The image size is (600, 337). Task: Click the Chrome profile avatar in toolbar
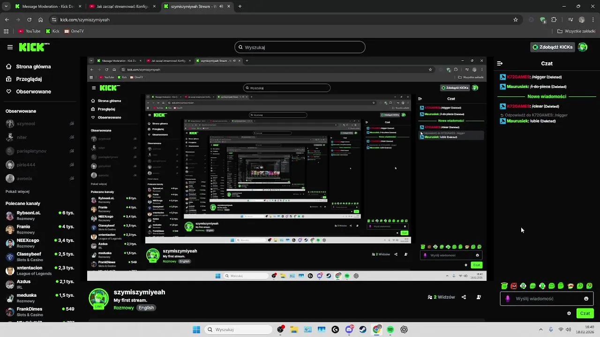582,20
